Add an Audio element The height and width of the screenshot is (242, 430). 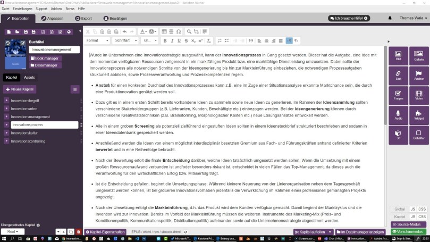point(398,115)
